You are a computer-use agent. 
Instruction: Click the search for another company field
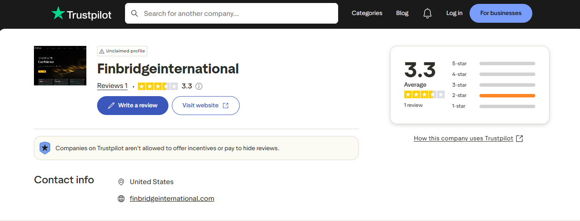click(232, 13)
